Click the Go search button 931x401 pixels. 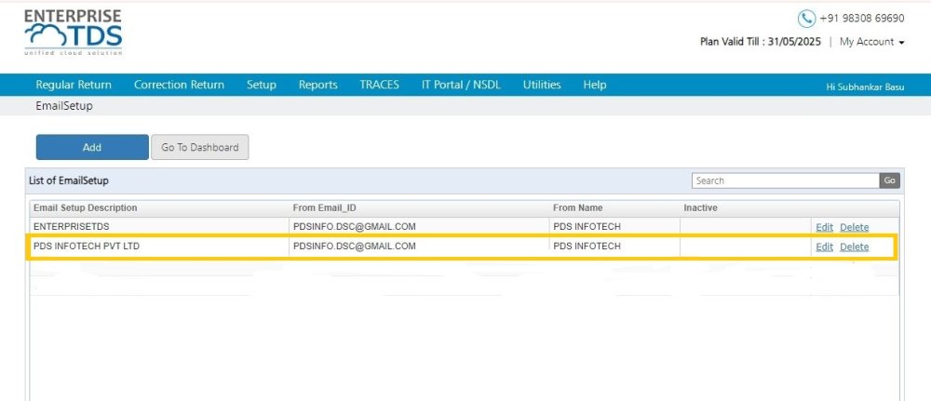click(889, 180)
